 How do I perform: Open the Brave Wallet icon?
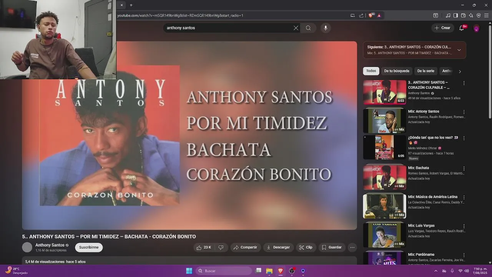click(x=463, y=15)
